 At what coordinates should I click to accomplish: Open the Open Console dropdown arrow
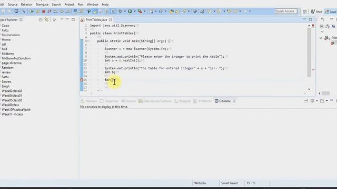tap(326, 101)
